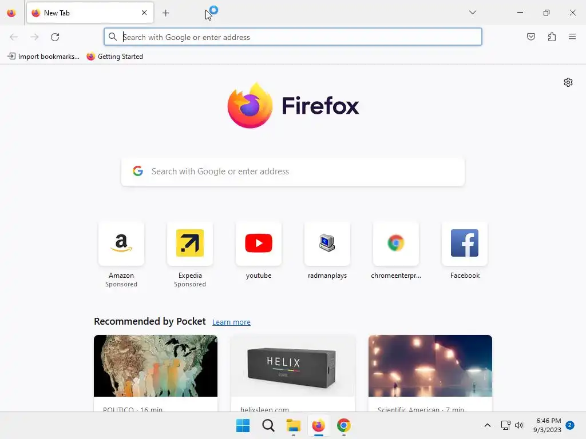Open volume control tray icon
This screenshot has height=439, width=586.
[519, 425]
